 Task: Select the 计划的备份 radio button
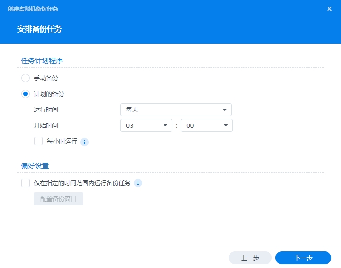click(x=26, y=94)
